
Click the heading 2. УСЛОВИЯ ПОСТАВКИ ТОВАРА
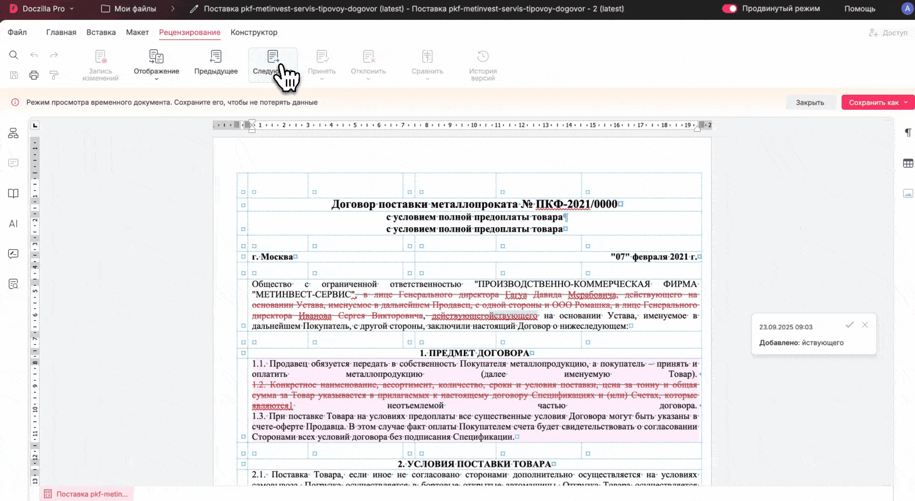[474, 464]
